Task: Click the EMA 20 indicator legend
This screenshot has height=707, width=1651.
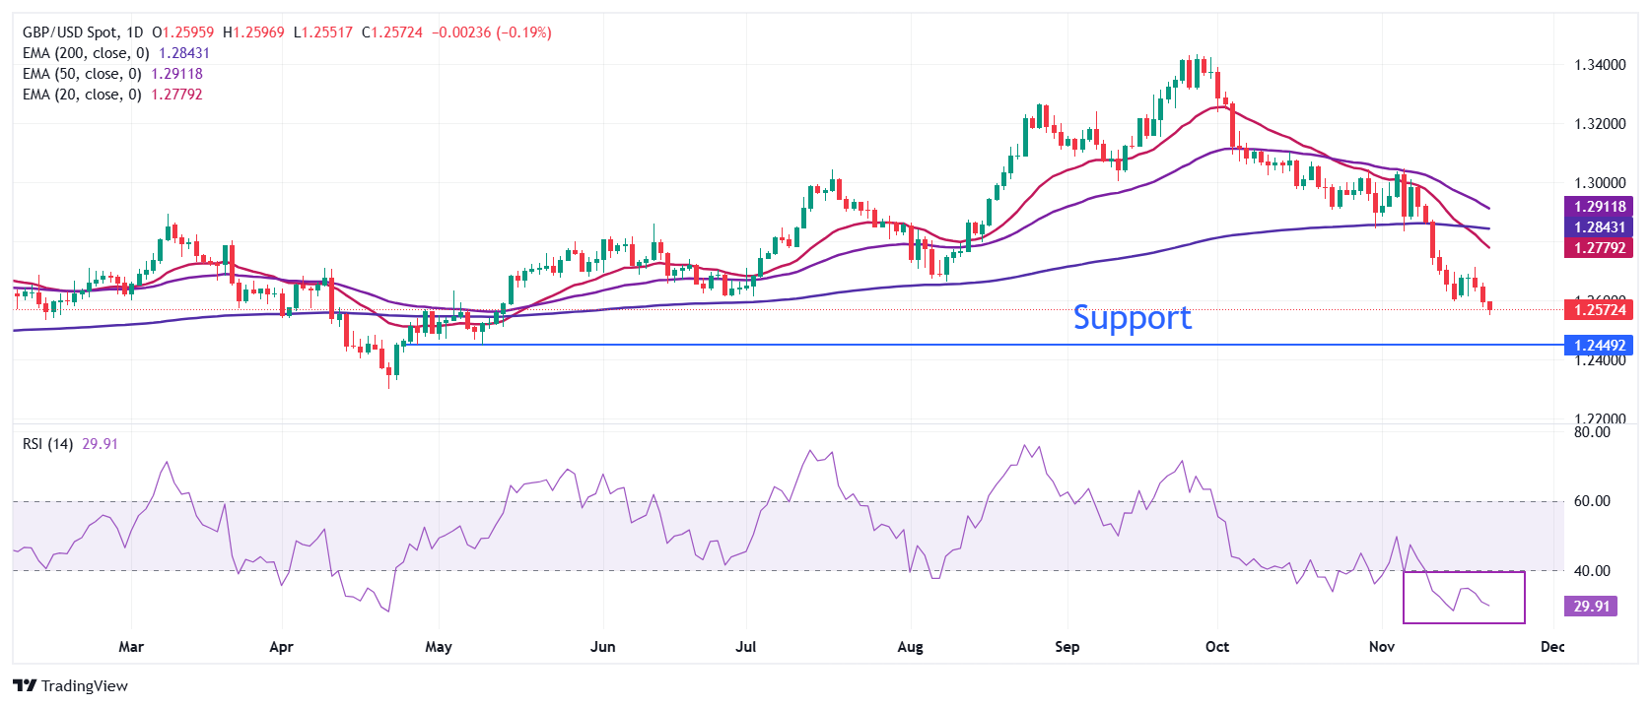Action: tap(82, 95)
